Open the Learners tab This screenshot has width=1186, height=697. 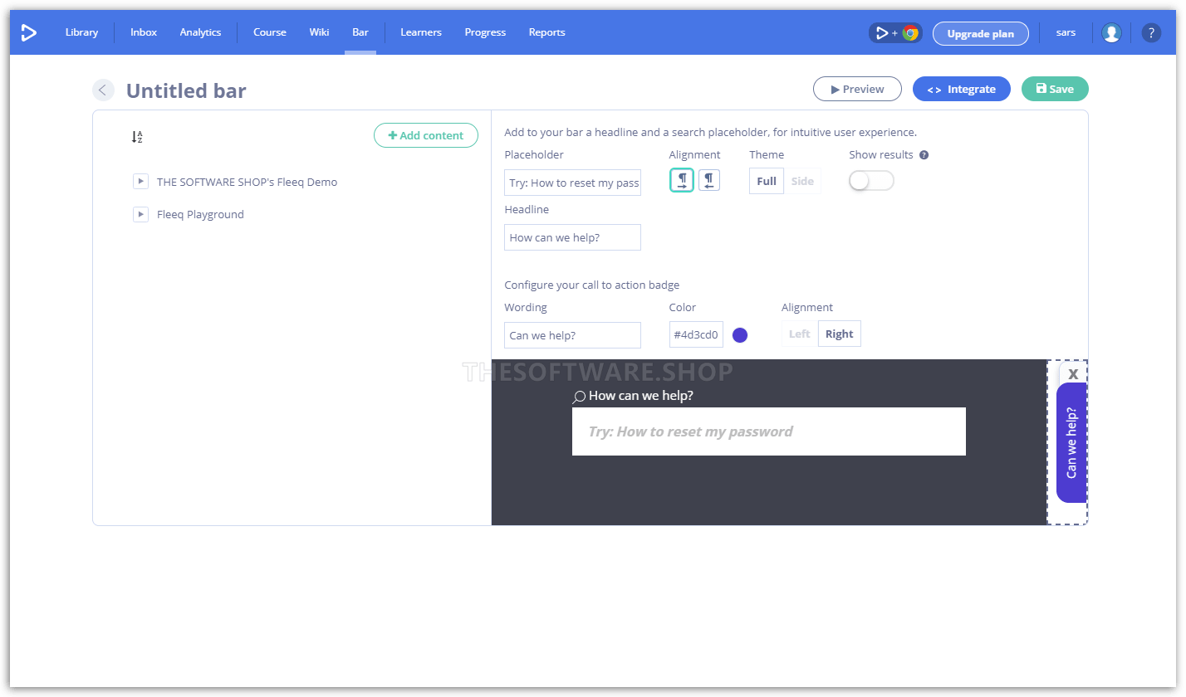[420, 32]
